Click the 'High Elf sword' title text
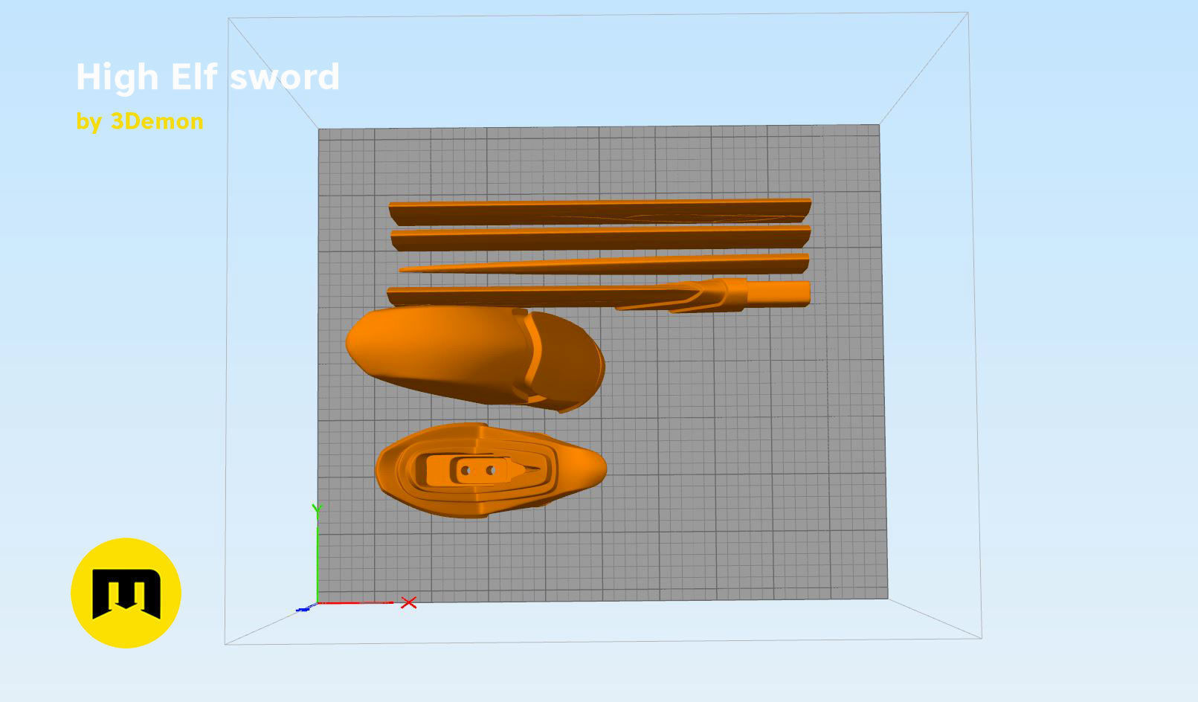The width and height of the screenshot is (1198, 702). pos(207,77)
